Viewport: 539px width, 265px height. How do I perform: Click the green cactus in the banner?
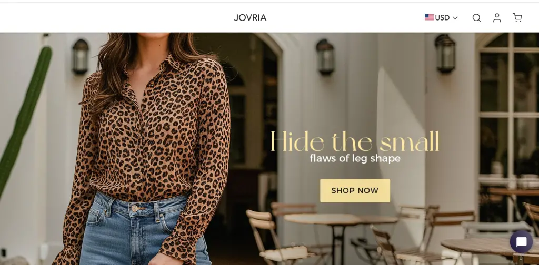(x=26, y=117)
